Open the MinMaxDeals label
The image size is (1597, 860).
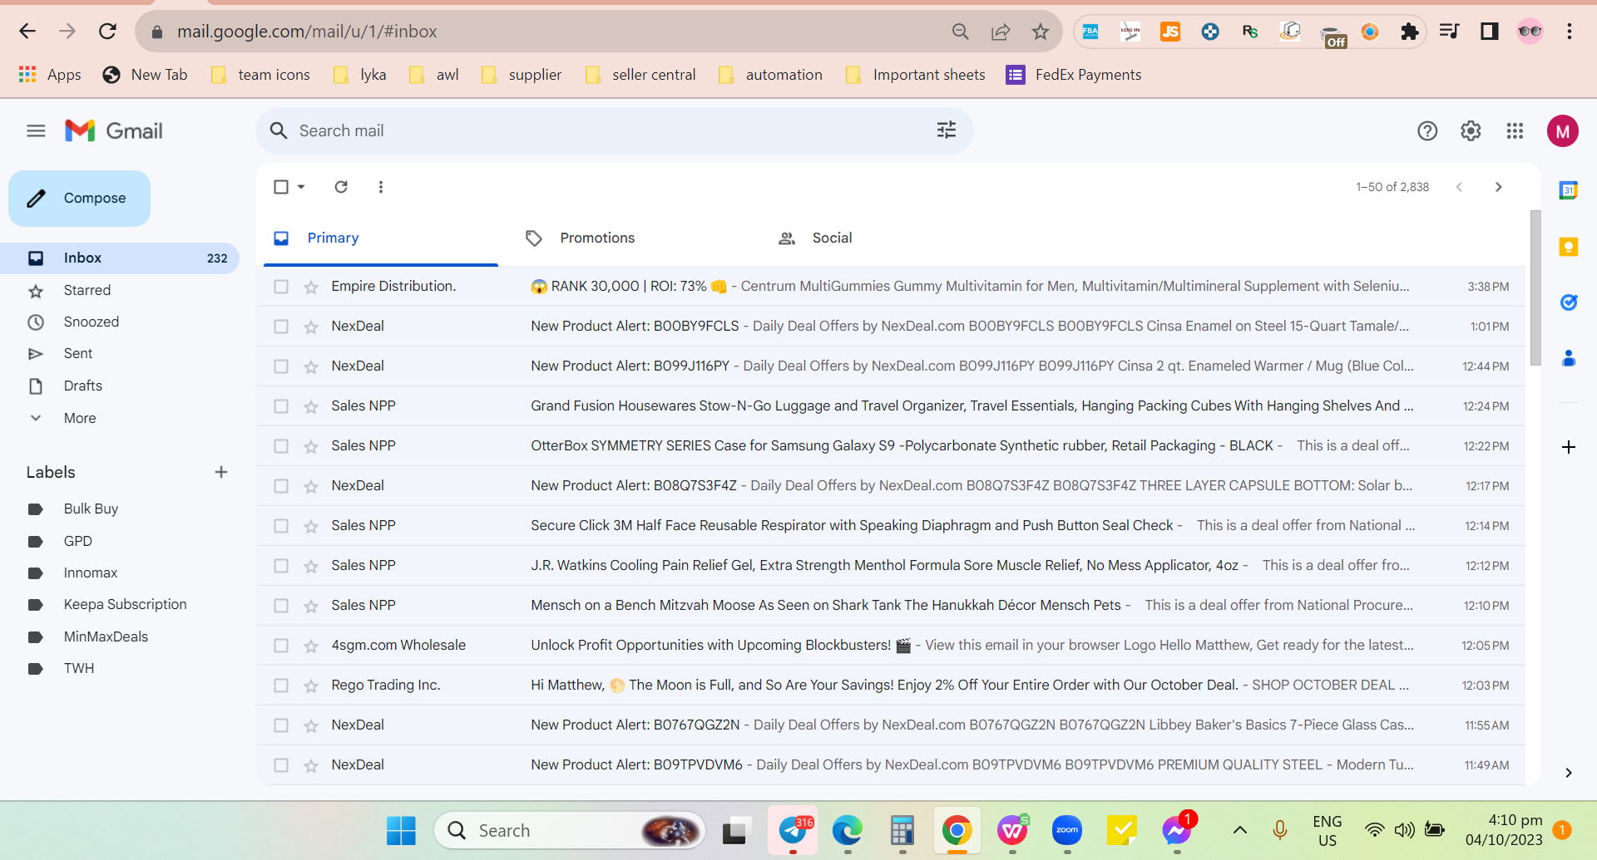[x=106, y=636]
